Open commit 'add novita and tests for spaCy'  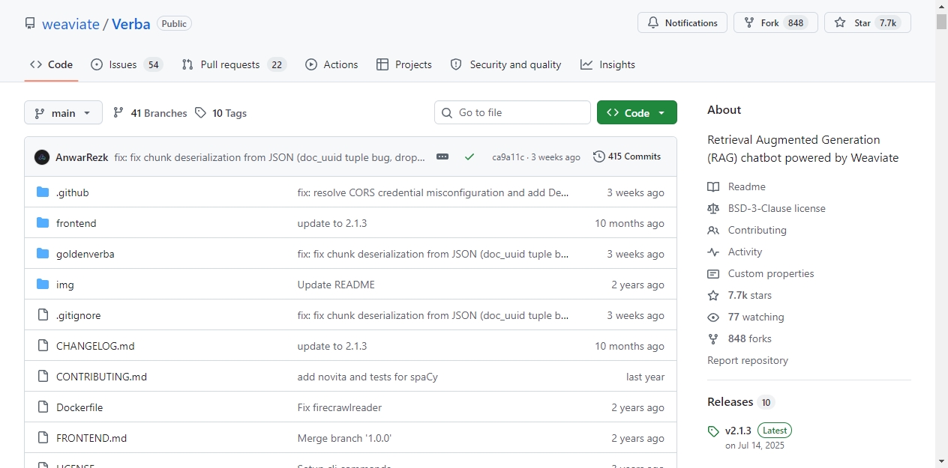[x=367, y=377]
